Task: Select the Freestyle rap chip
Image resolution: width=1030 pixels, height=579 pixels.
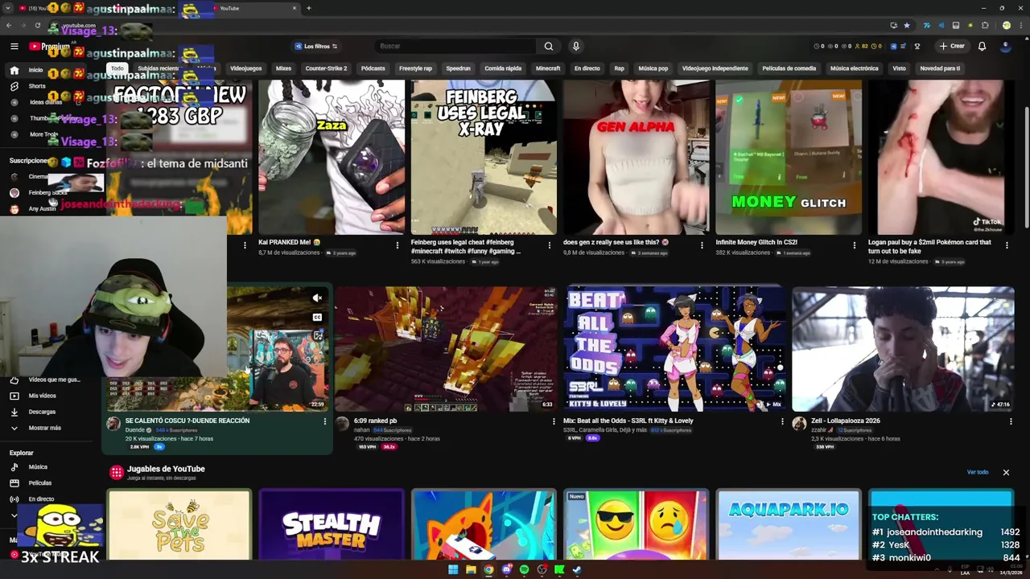Action: coord(415,68)
